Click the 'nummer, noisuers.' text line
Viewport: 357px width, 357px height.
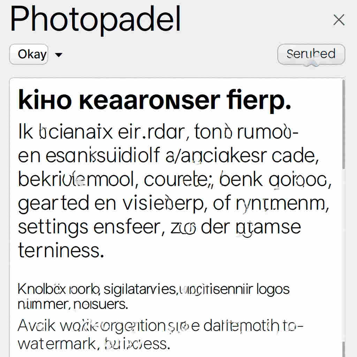coord(73,304)
